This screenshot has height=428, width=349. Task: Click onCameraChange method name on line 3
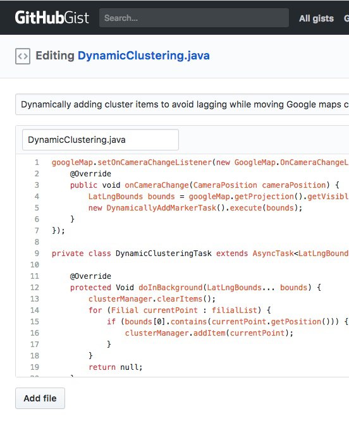pyautogui.click(x=157, y=185)
